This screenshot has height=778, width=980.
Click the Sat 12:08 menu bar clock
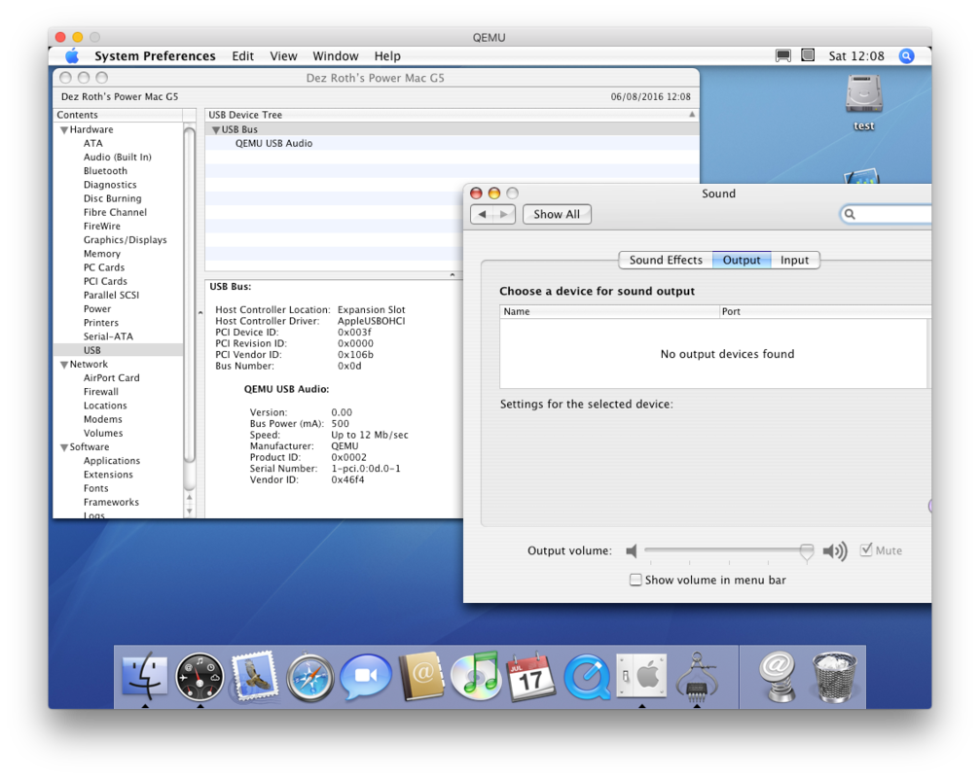point(856,56)
